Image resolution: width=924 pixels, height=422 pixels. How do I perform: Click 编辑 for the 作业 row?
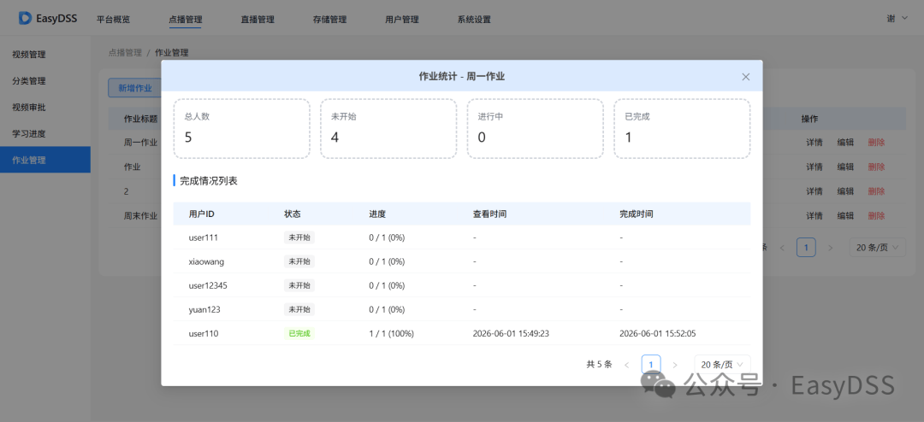pos(845,167)
